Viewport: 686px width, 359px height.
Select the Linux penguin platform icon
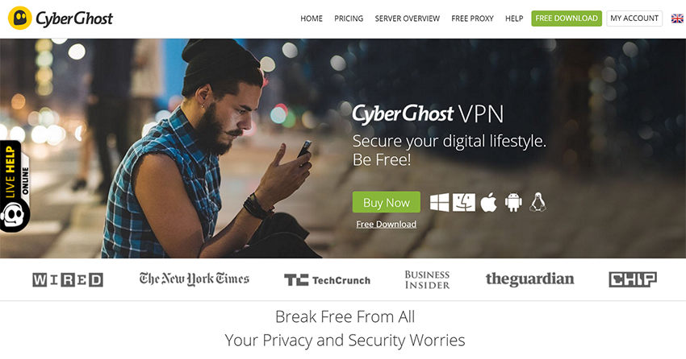pos(538,202)
